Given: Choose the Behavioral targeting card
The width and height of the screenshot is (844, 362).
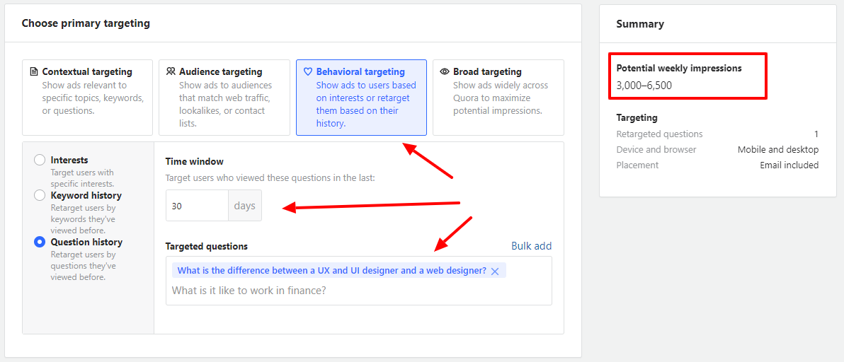Looking at the screenshot, I should coord(361,98).
